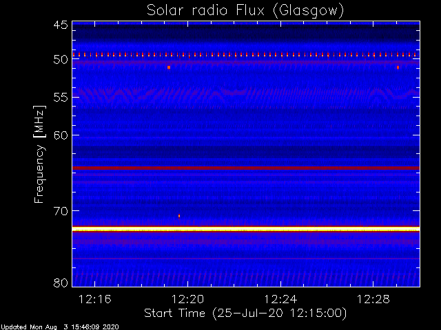Screen dimensions: 441x330
Task: Click the 45 frequency tick label
Action: coord(61,25)
